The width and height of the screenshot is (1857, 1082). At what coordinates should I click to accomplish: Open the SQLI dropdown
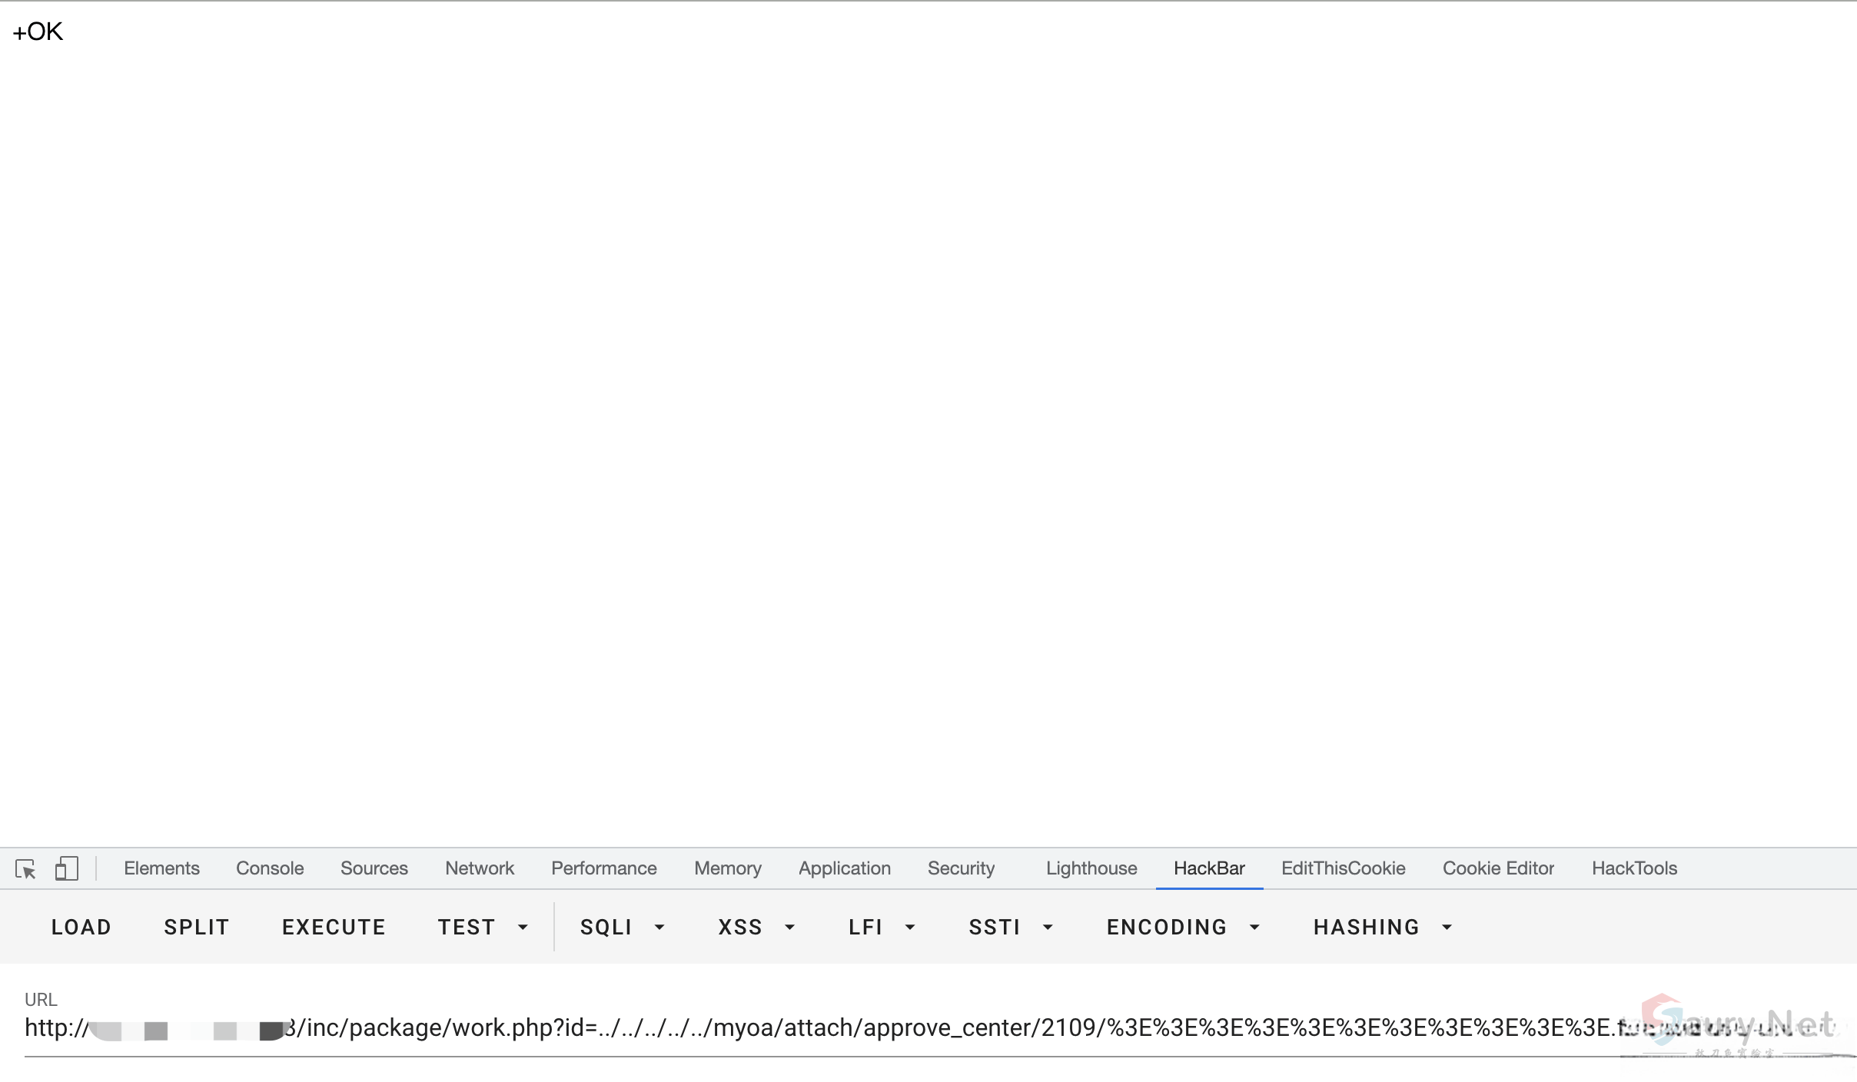coord(621,927)
